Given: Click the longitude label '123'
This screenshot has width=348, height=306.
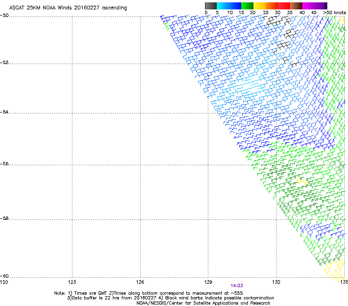Looking at the screenshot, I should point(72,282).
